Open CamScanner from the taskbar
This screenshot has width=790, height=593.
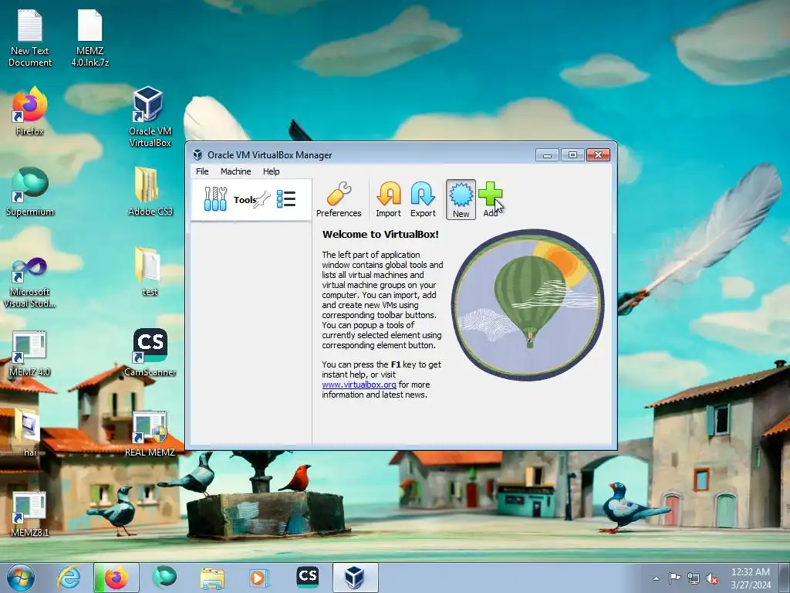307,578
